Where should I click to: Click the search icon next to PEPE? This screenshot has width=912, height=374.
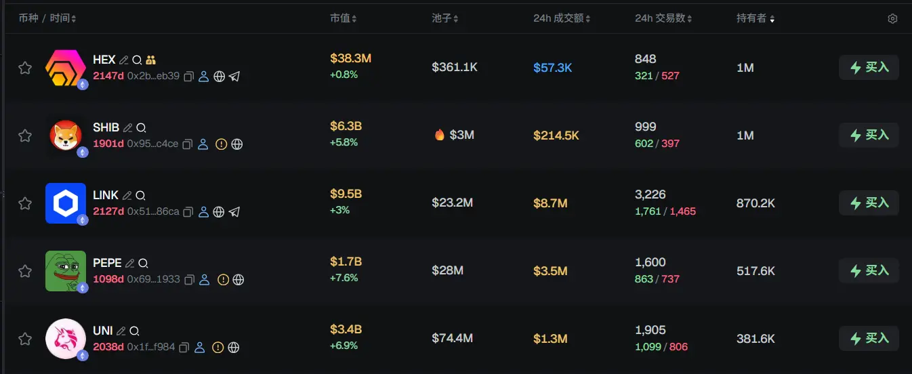click(143, 263)
